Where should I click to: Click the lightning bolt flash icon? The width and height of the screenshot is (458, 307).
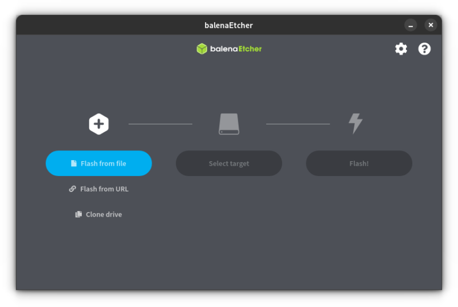(x=356, y=123)
